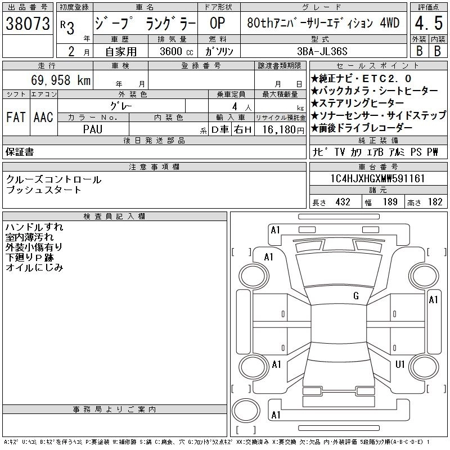Select the 保証書 document entry
The image size is (450, 450).
pyautogui.click(x=20, y=152)
